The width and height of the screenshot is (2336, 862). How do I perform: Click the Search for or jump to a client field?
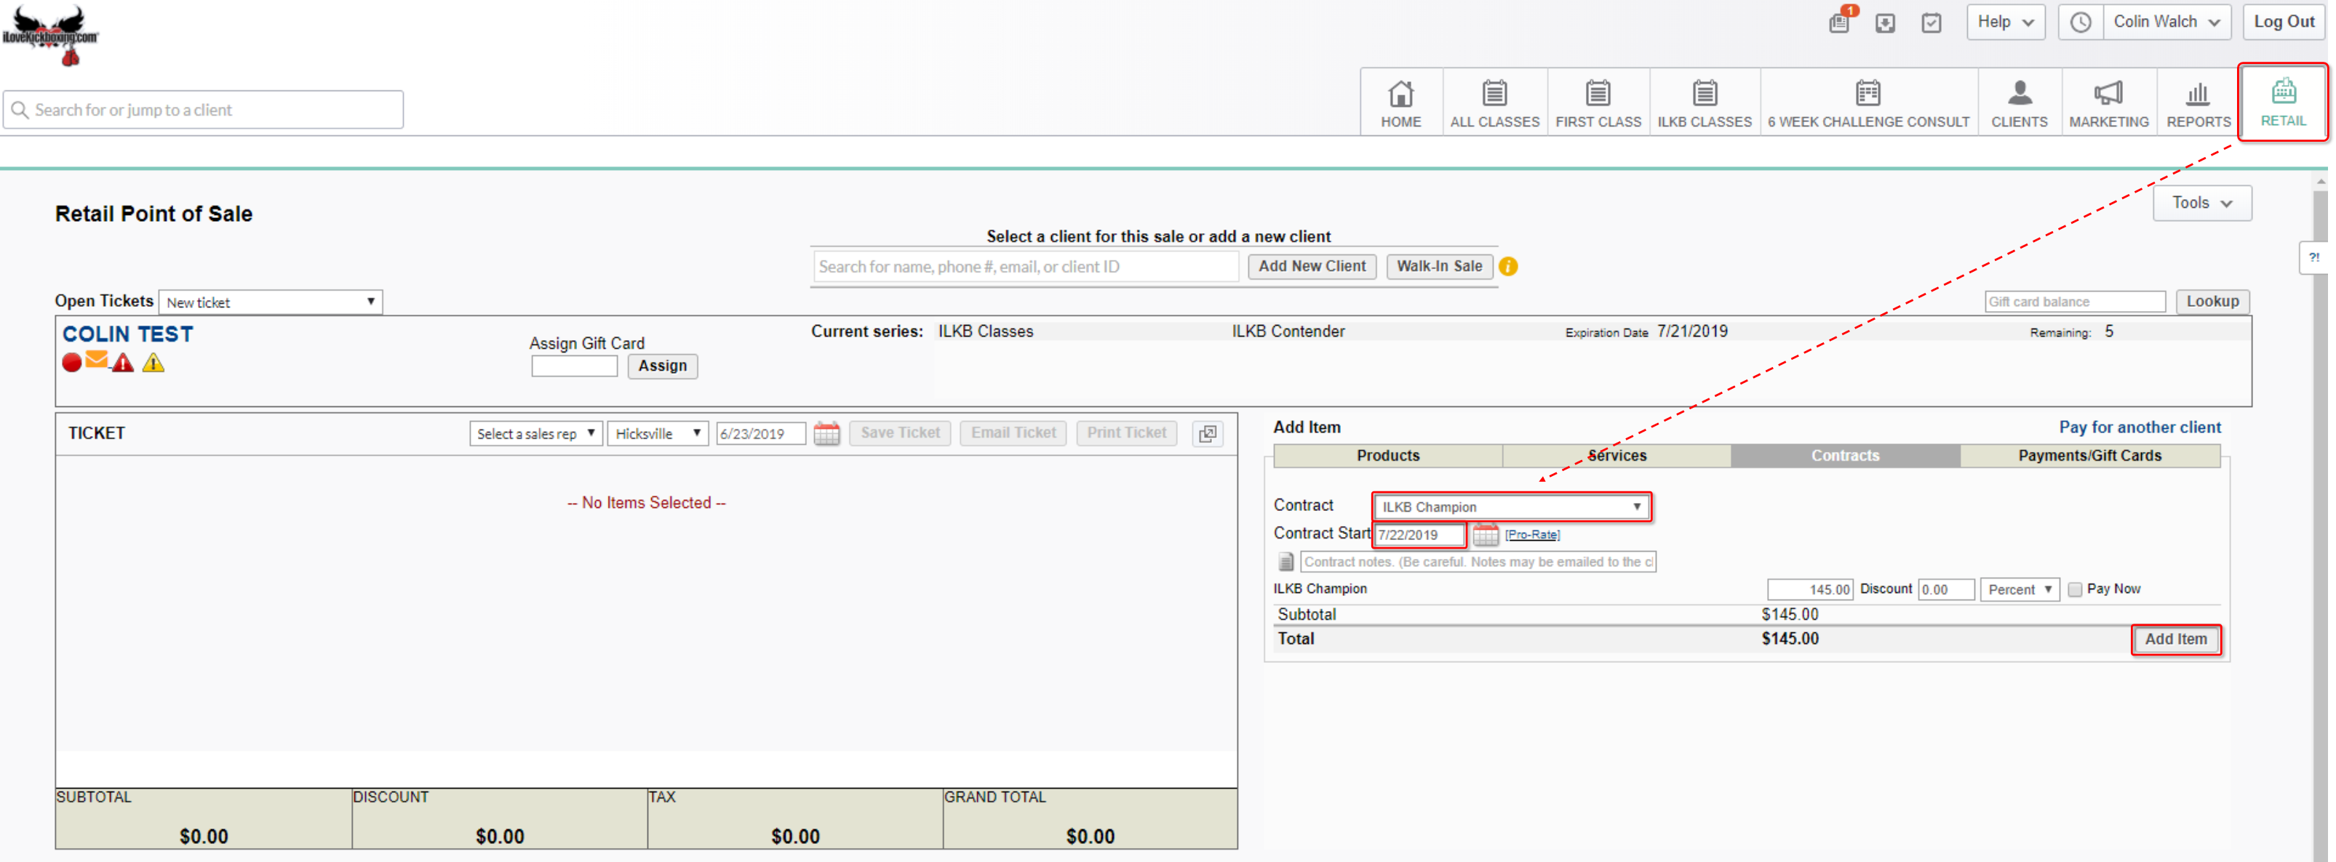point(203,110)
